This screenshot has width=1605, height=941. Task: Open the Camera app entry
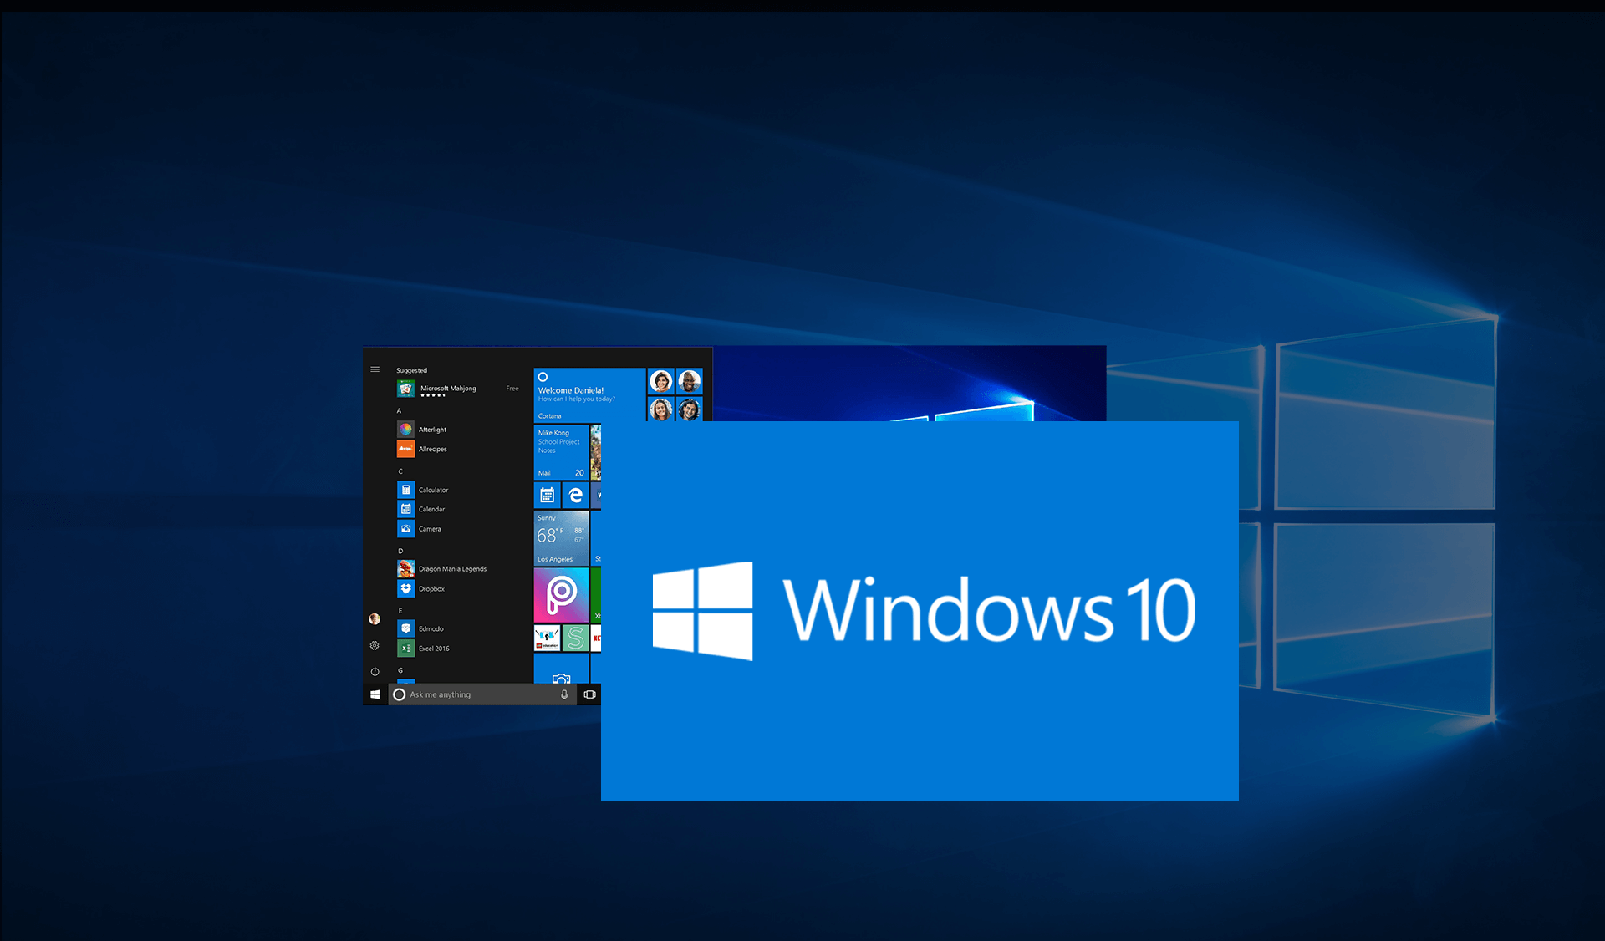(x=429, y=529)
